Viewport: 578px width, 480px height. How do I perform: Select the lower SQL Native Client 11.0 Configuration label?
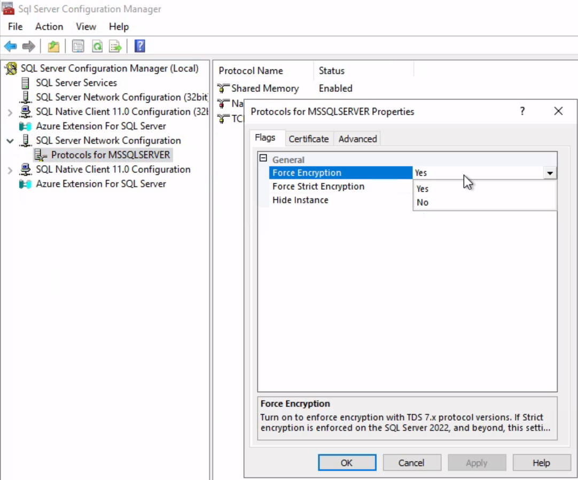click(113, 169)
